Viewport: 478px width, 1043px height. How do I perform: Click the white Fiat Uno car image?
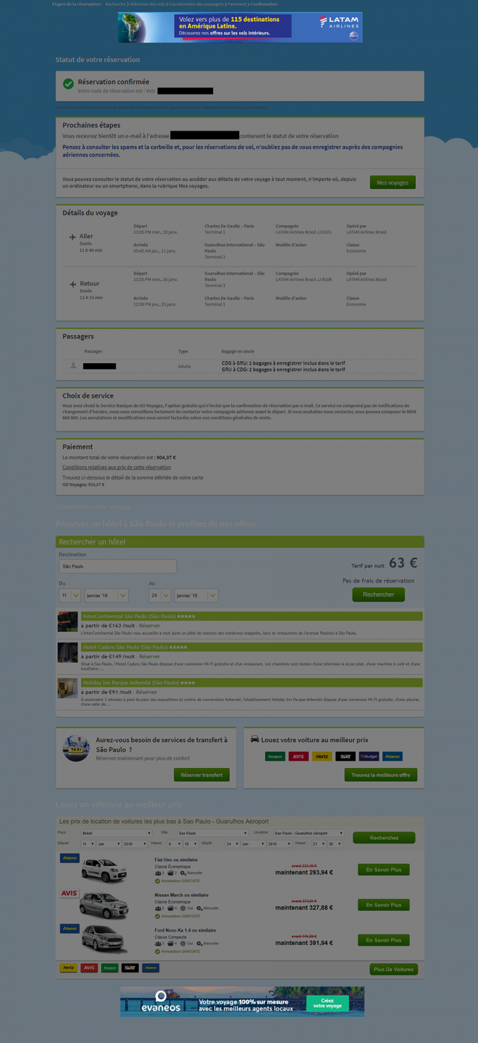104,871
